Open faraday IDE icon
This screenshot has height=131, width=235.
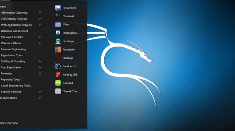(x=58, y=75)
